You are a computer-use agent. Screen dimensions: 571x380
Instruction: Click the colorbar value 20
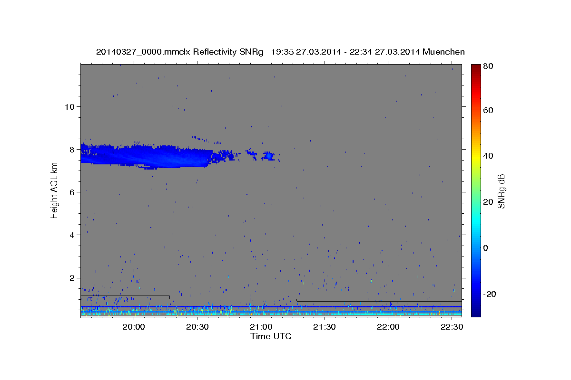(488, 202)
